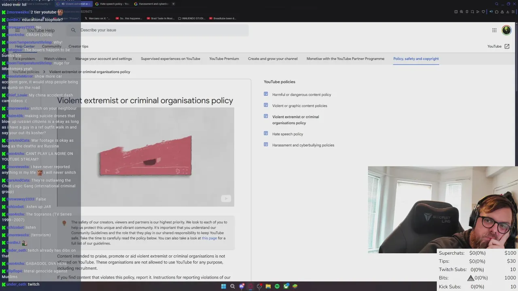This screenshot has width=518, height=291.
Task: Open File Explorer from the taskbar
Action: pyautogui.click(x=268, y=286)
